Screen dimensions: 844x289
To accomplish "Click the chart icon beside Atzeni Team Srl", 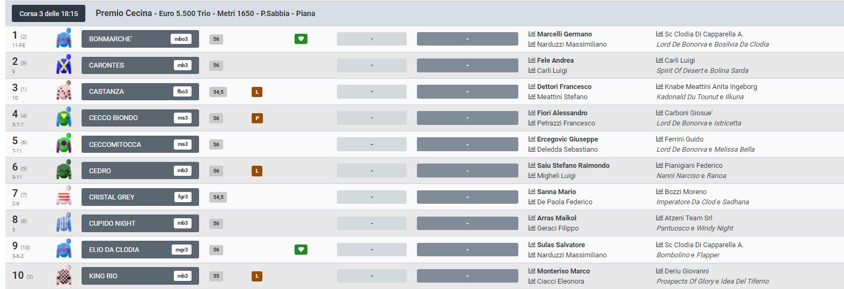I will coord(659,218).
